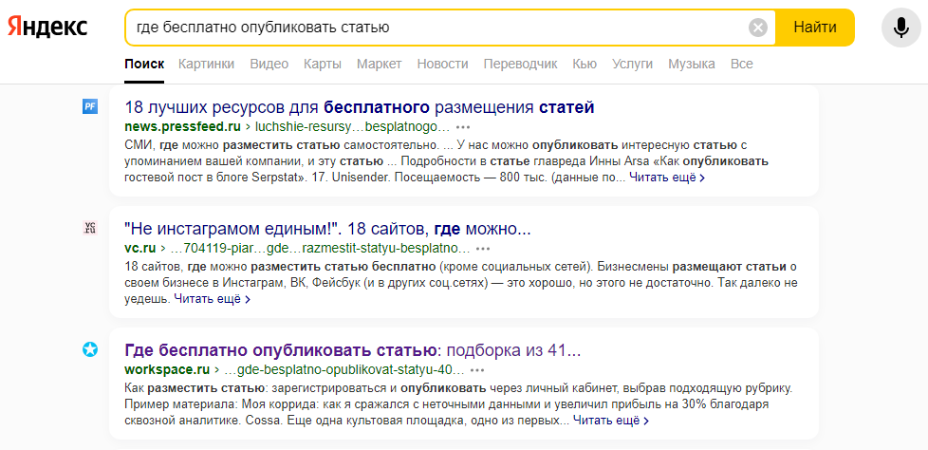Image resolution: width=928 pixels, height=450 pixels.
Task: Expand Читать ещё in the vc.ru snippet
Action: 212,299
